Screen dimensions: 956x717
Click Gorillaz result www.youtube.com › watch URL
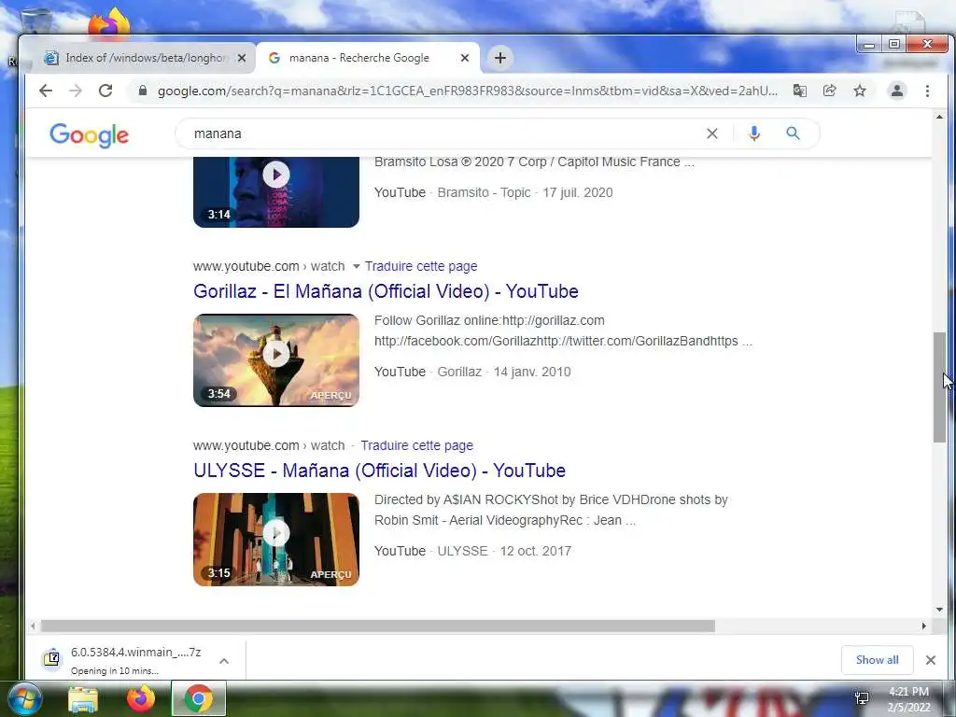click(269, 266)
